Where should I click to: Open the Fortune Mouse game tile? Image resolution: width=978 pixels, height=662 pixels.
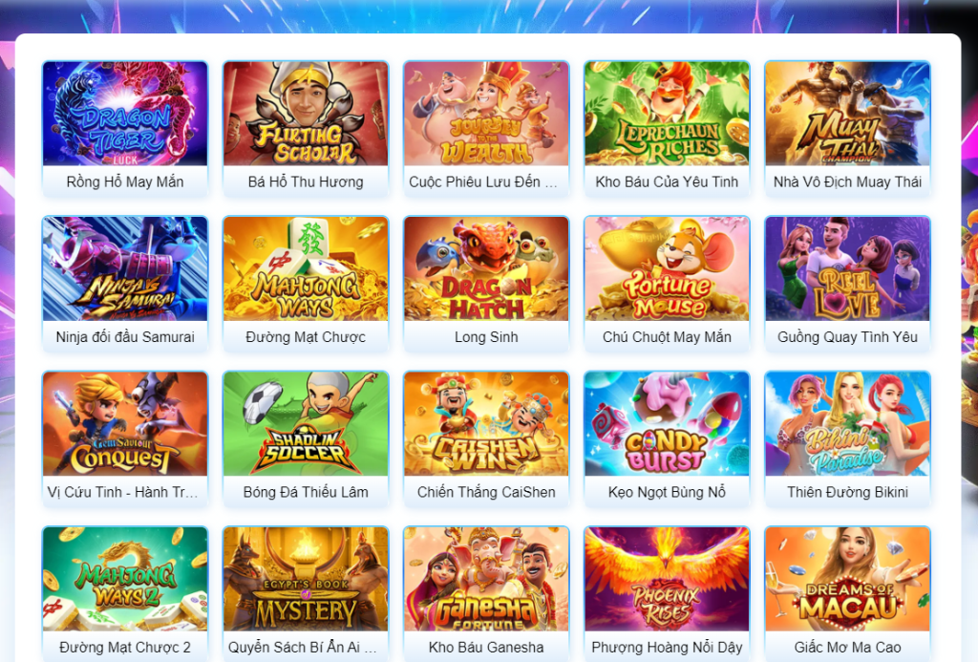tap(667, 269)
